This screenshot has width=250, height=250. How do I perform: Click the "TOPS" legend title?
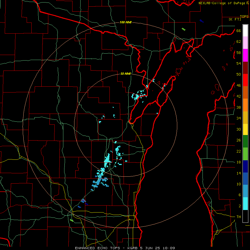point(244,16)
